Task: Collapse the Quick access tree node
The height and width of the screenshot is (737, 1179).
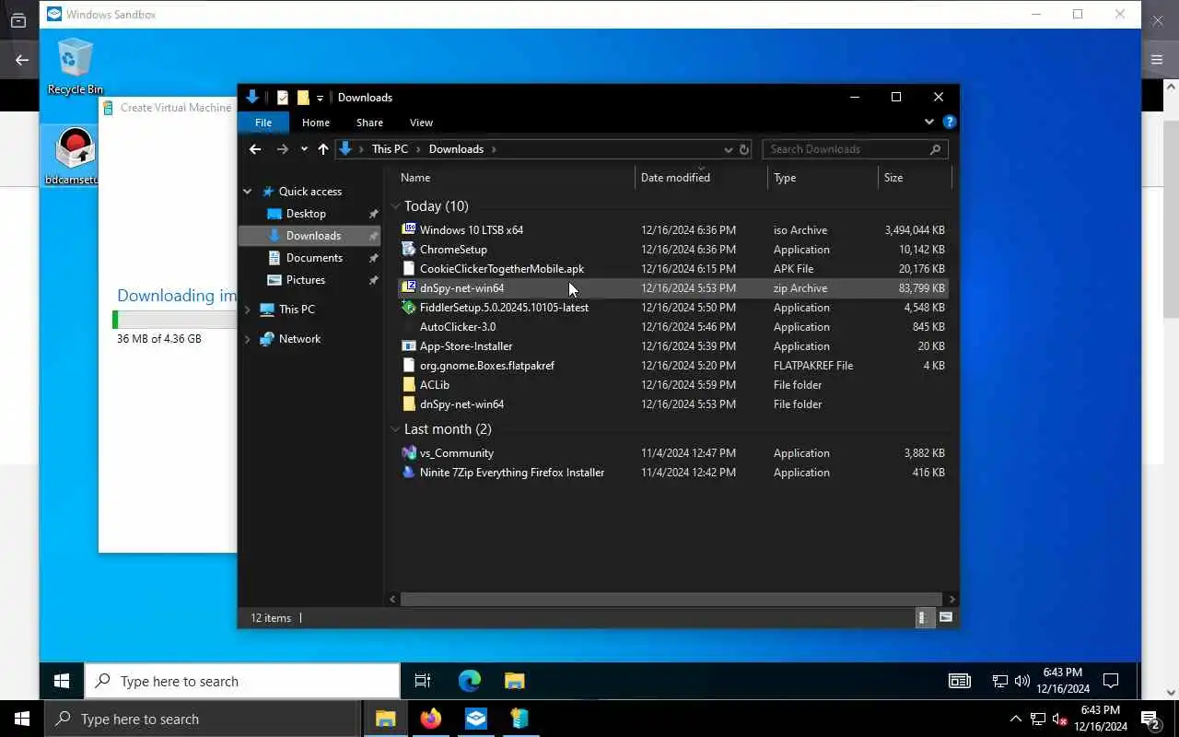Action: pyautogui.click(x=247, y=192)
